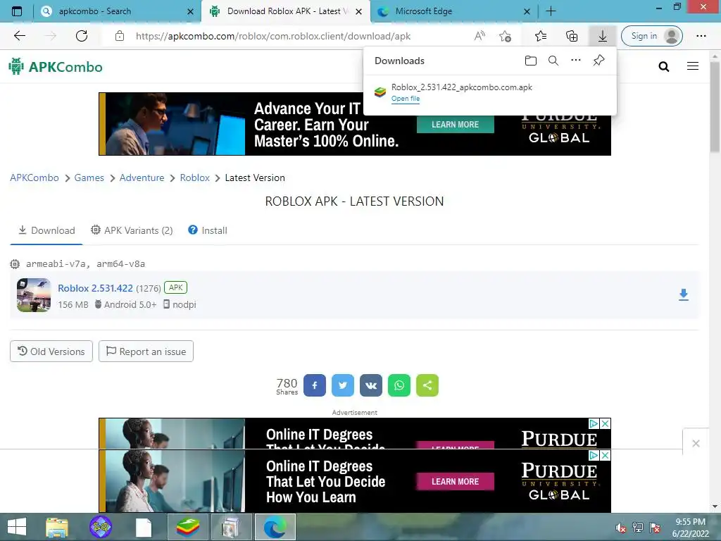Share the page on Twitter
The width and height of the screenshot is (721, 541).
click(343, 385)
